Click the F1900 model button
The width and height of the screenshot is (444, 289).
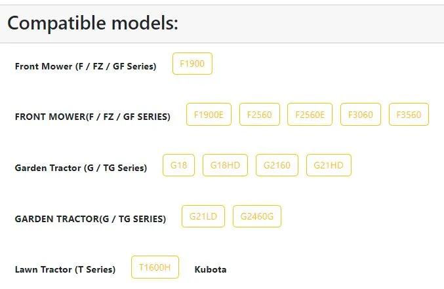tap(192, 64)
